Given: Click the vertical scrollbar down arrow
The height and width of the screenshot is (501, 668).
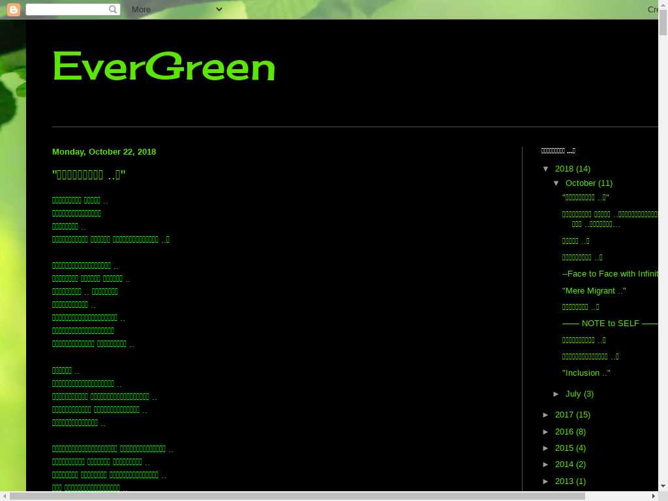Looking at the screenshot, I should coord(663,486).
